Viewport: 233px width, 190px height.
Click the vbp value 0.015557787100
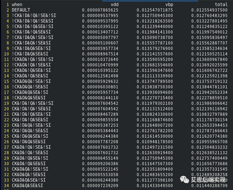(x=155, y=43)
